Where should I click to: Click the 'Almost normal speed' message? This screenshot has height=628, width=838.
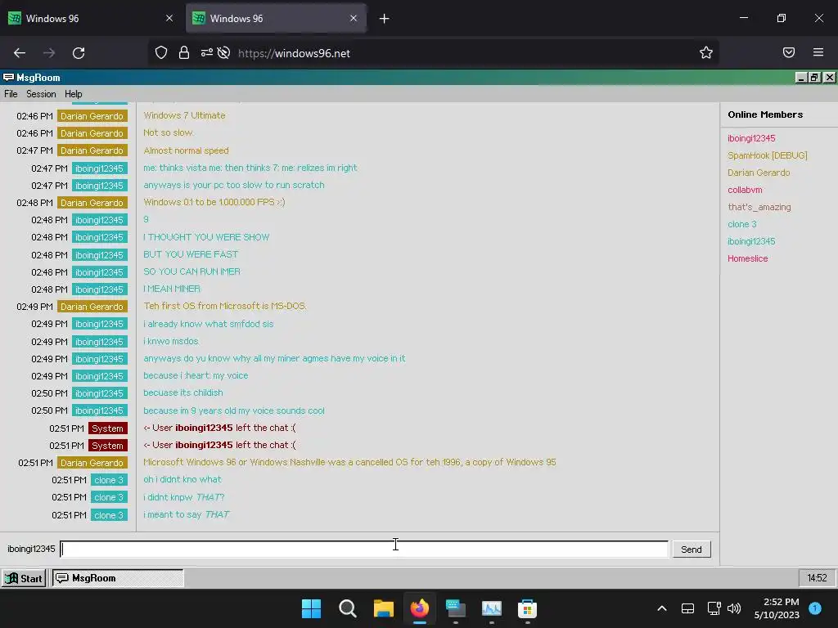click(186, 150)
